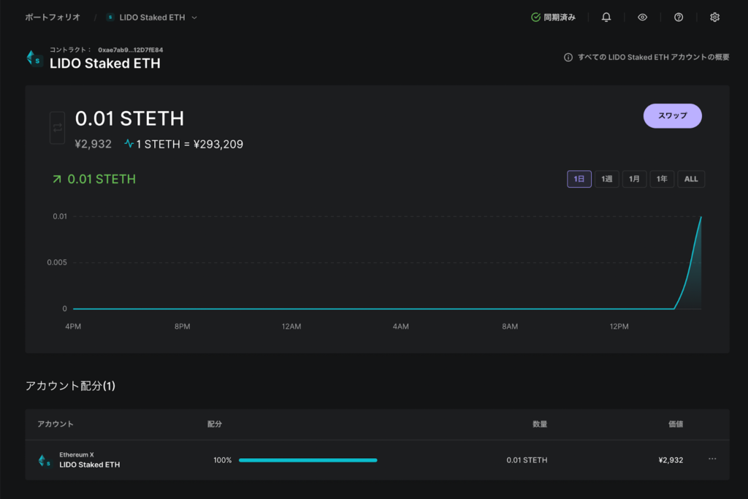
Task: Open the notifications bell icon
Action: tap(606, 18)
